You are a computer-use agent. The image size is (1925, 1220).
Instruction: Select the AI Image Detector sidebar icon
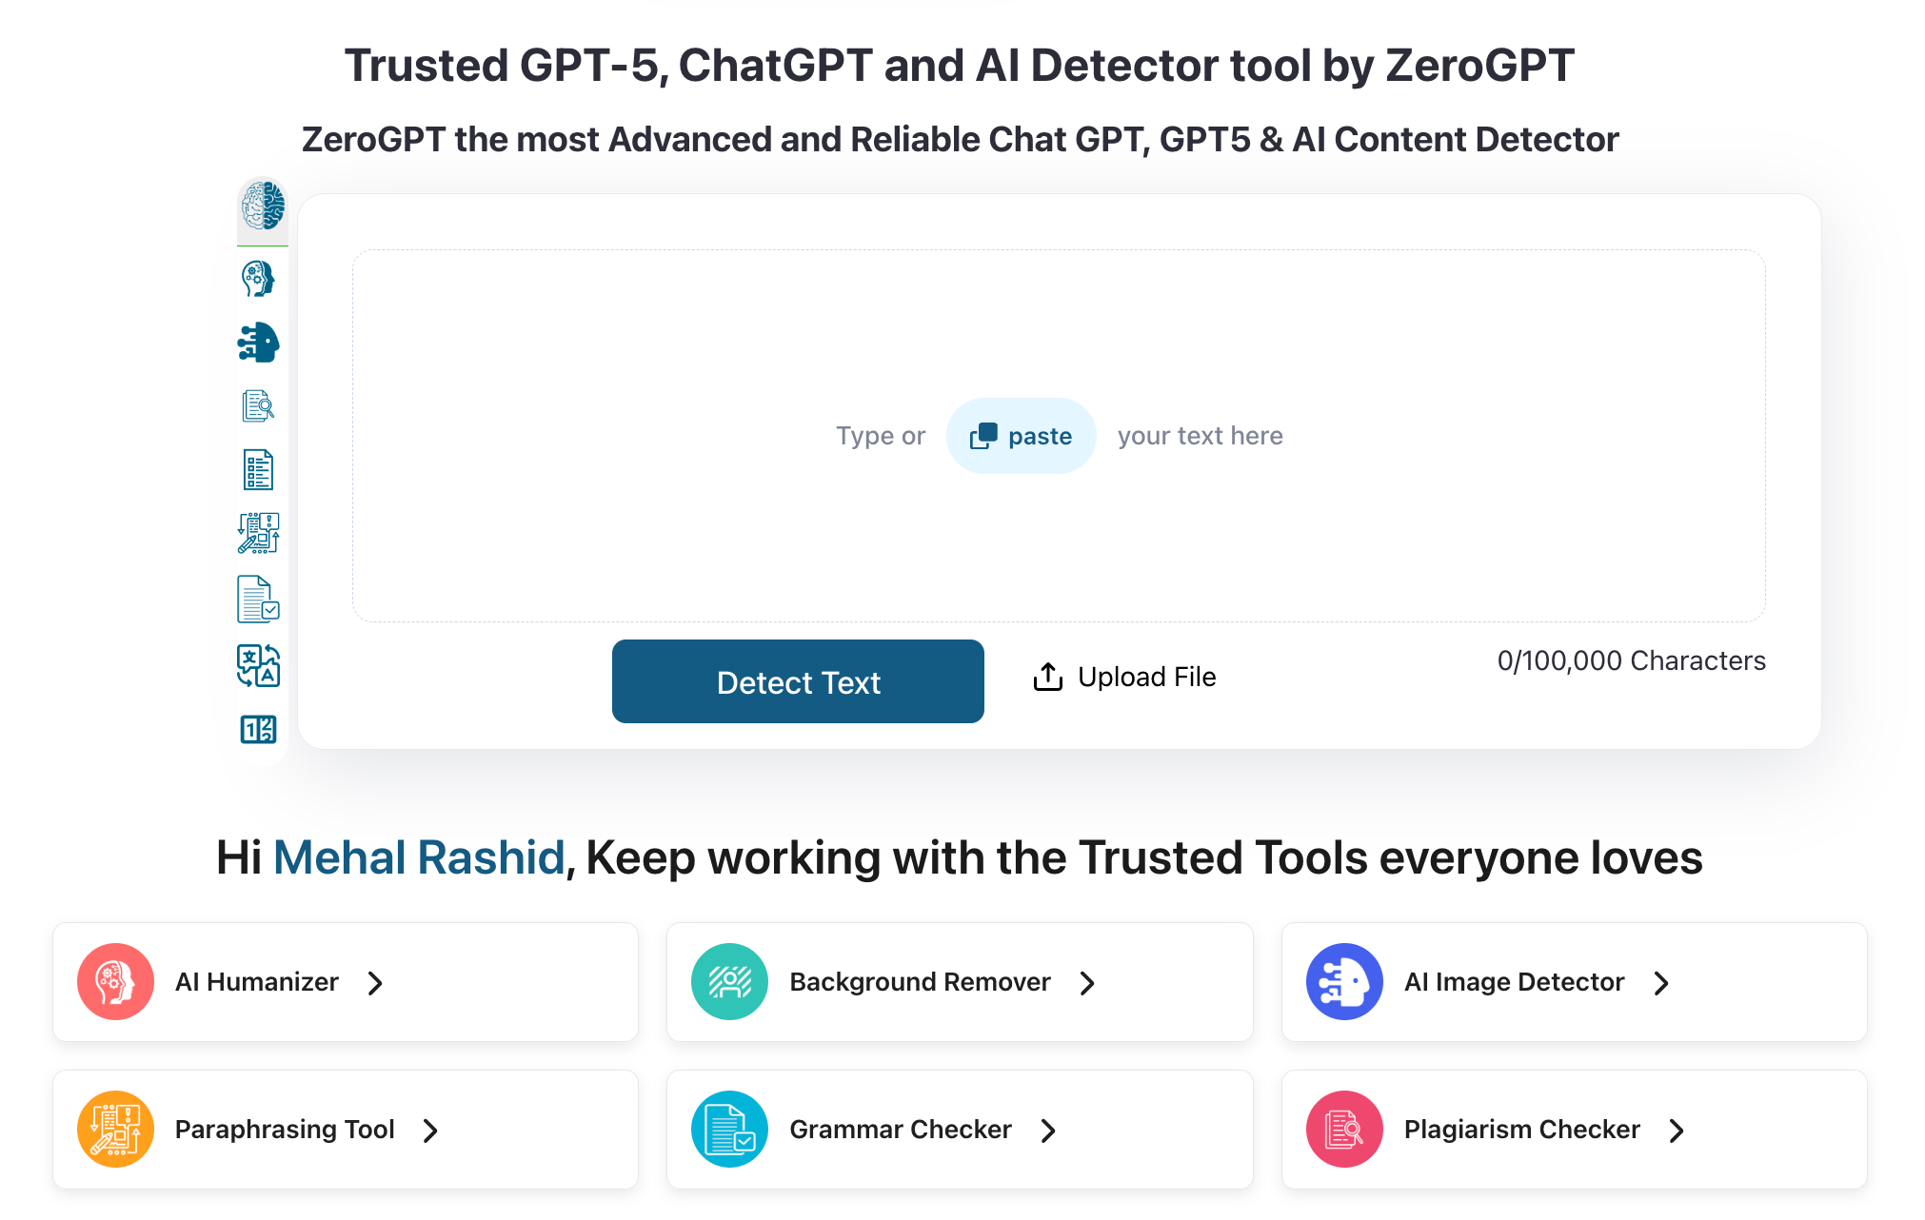[x=260, y=344]
